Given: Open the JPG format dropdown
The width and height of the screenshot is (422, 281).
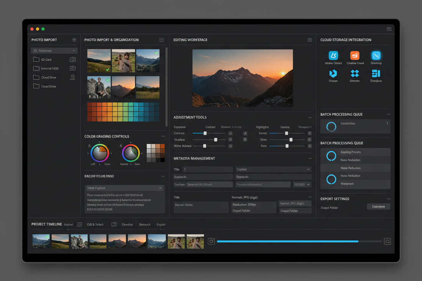Looking at the screenshot, I should coord(295,203).
